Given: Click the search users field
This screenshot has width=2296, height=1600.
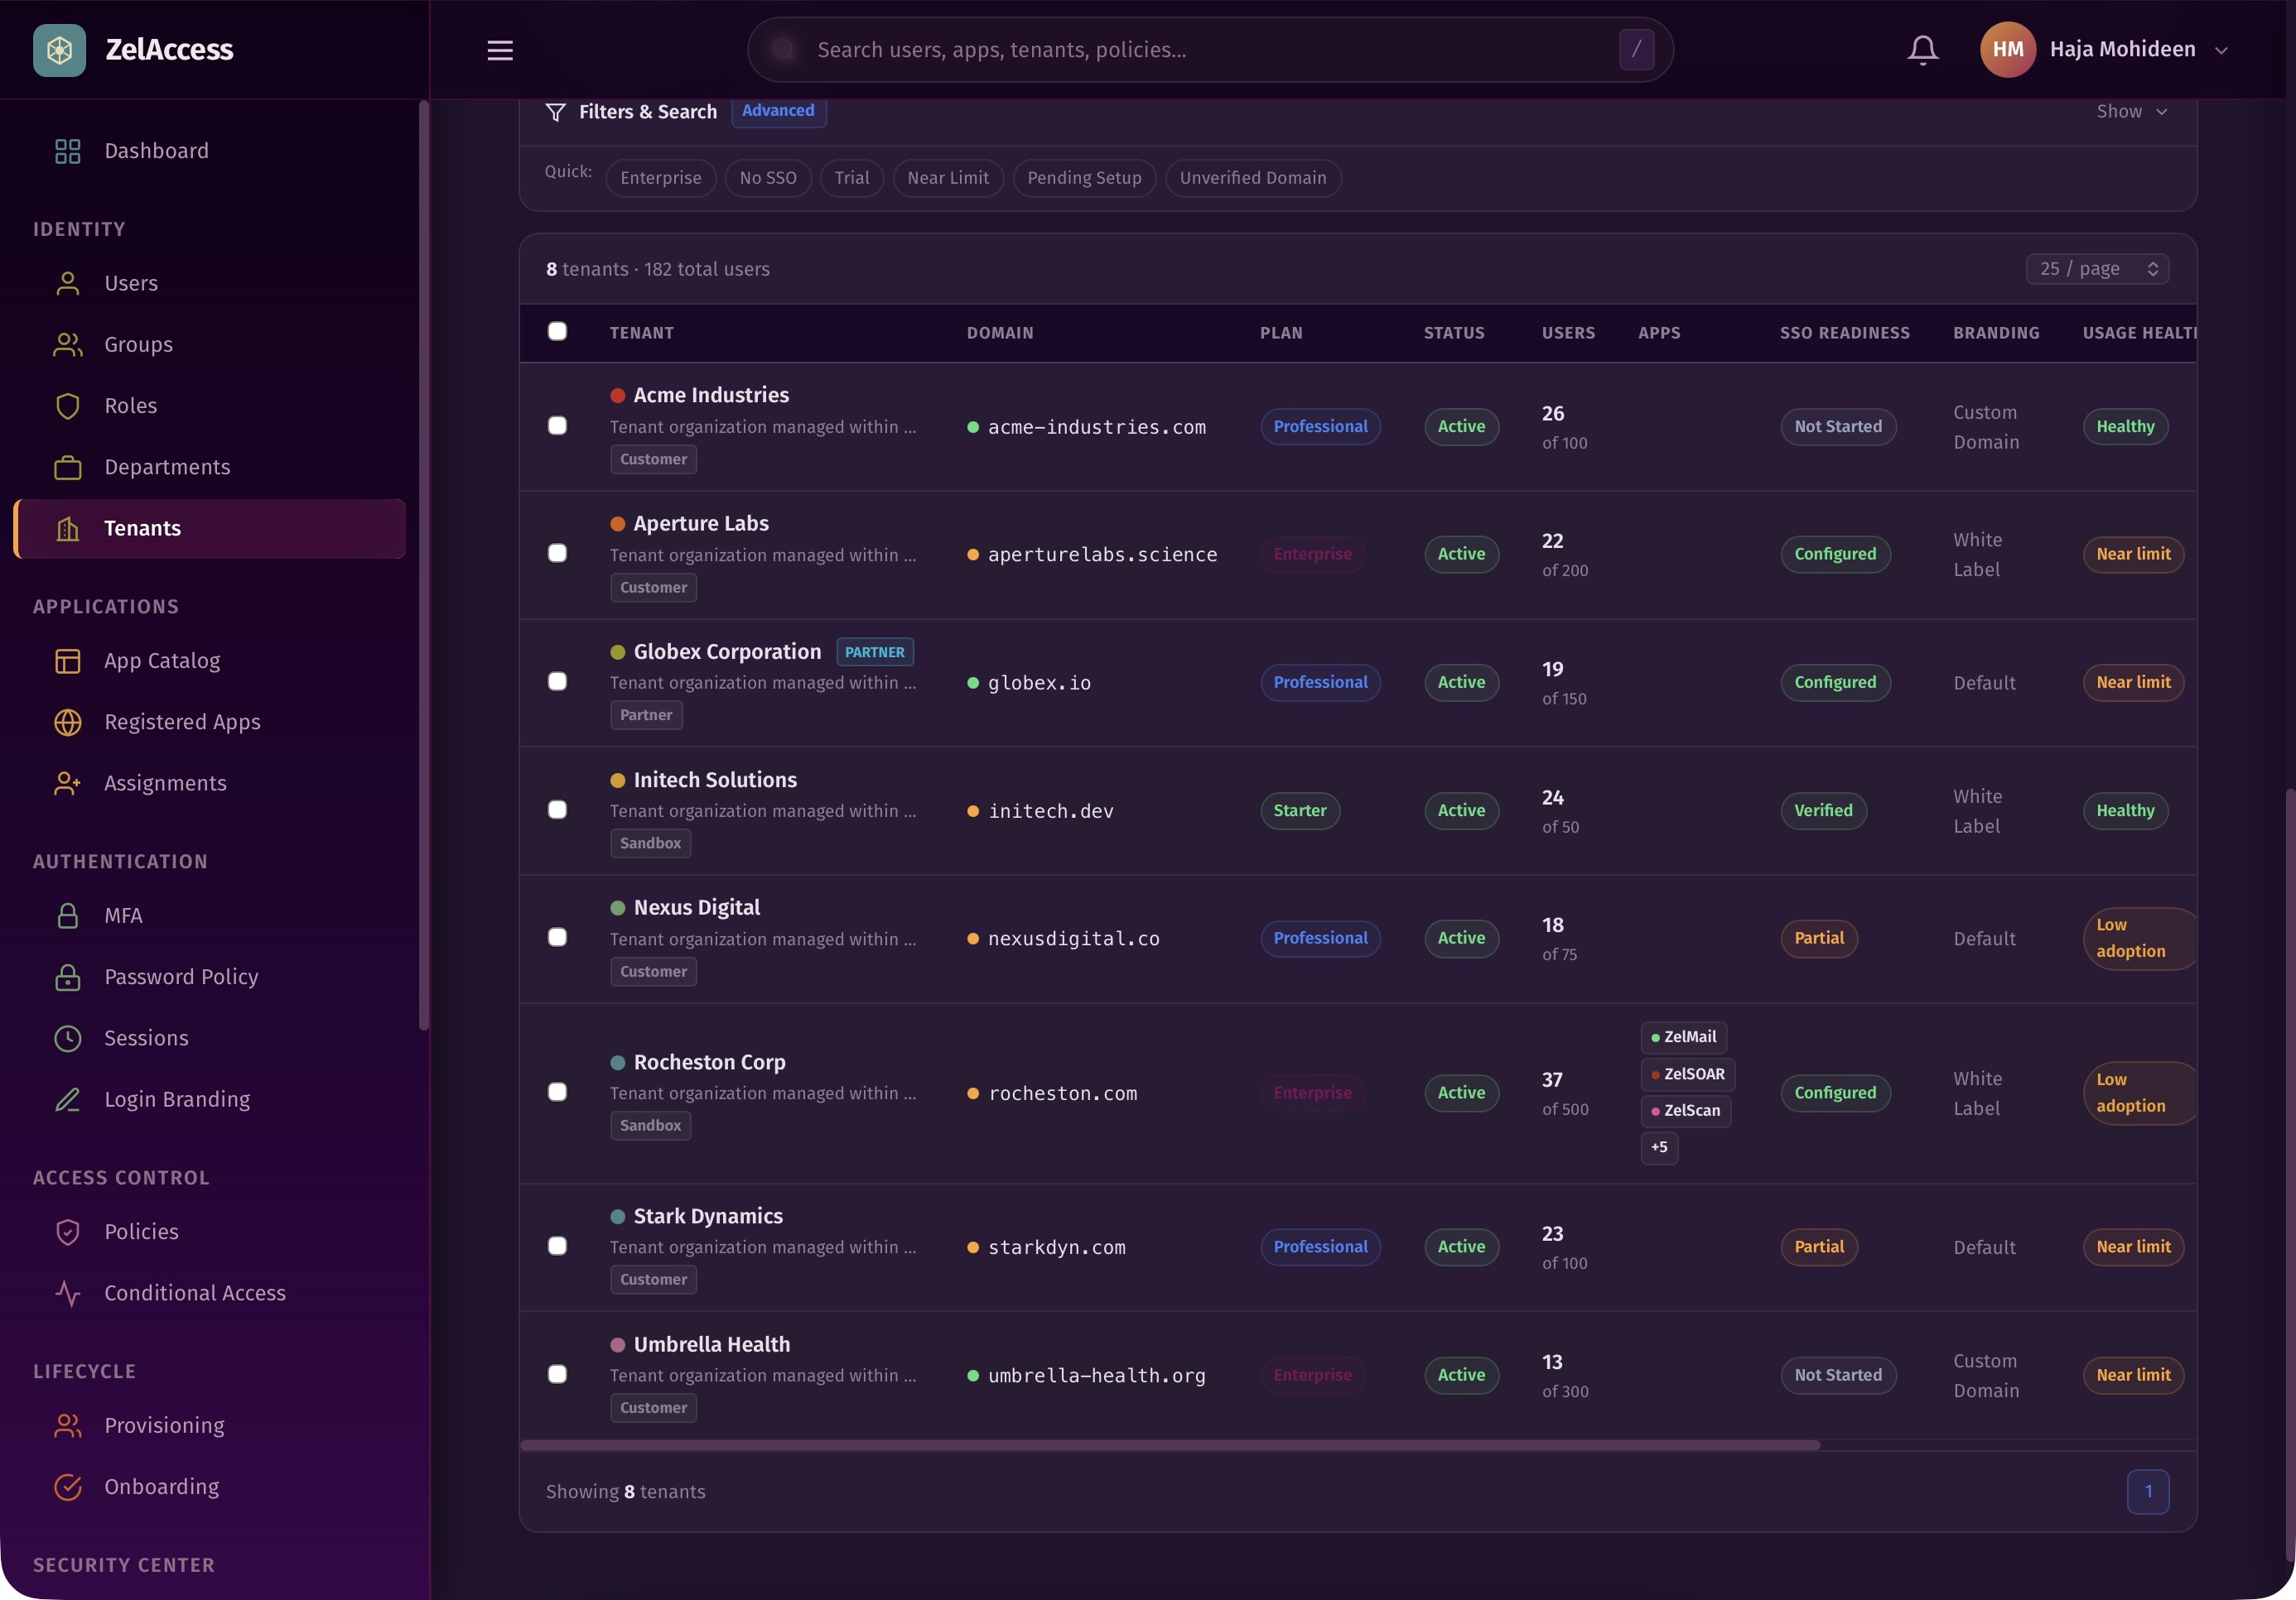Looking at the screenshot, I should click(1150, 49).
